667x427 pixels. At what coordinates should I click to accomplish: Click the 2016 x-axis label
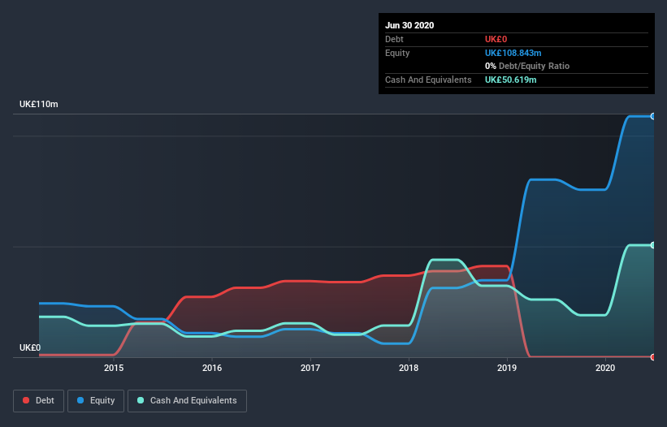(x=212, y=368)
